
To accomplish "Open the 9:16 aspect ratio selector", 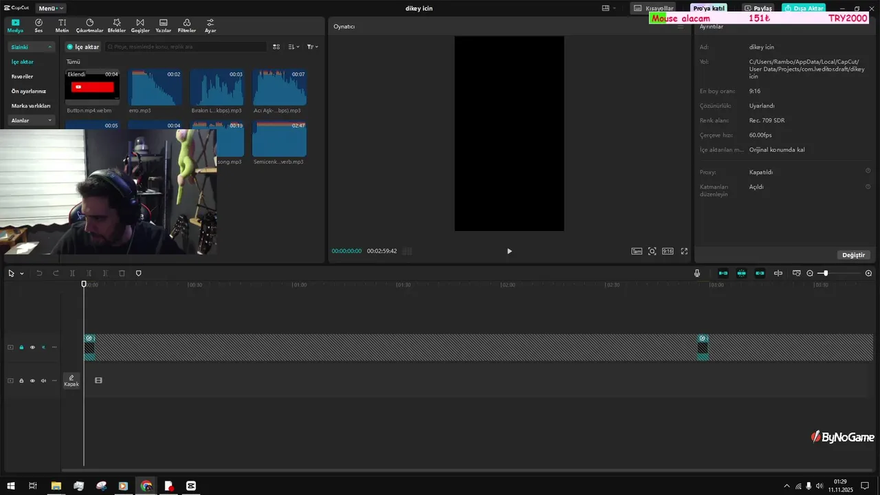I will click(668, 251).
